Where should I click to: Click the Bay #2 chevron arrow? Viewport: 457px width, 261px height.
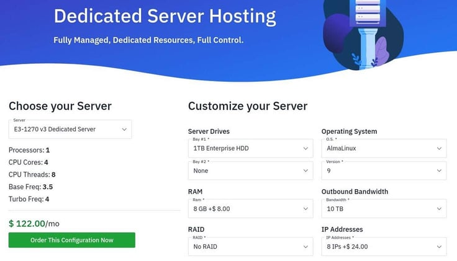click(305, 171)
